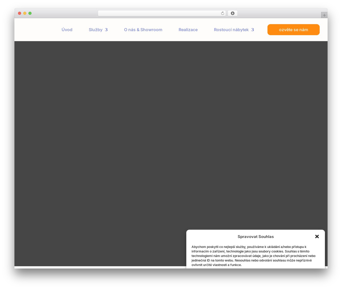This screenshot has width=342, height=289.
Task: Click the 'Spravovat Souhlas' dialog title
Action: (256, 236)
